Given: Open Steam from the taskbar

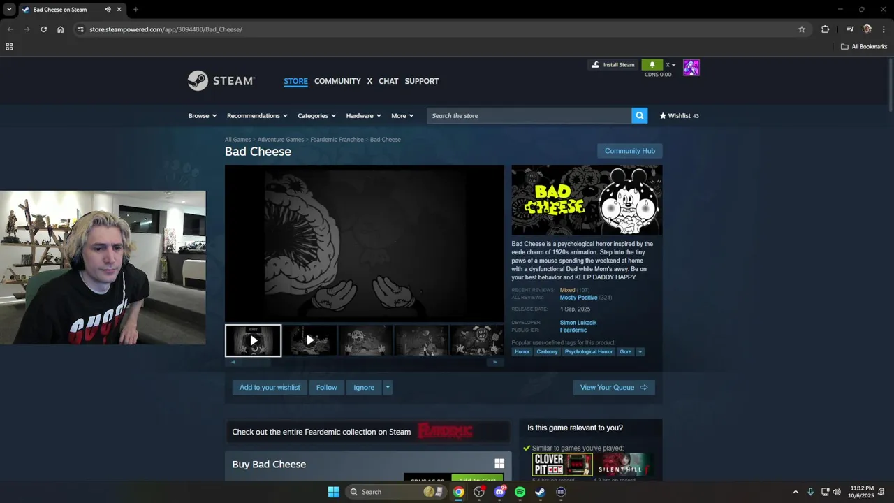Looking at the screenshot, I should (540, 492).
